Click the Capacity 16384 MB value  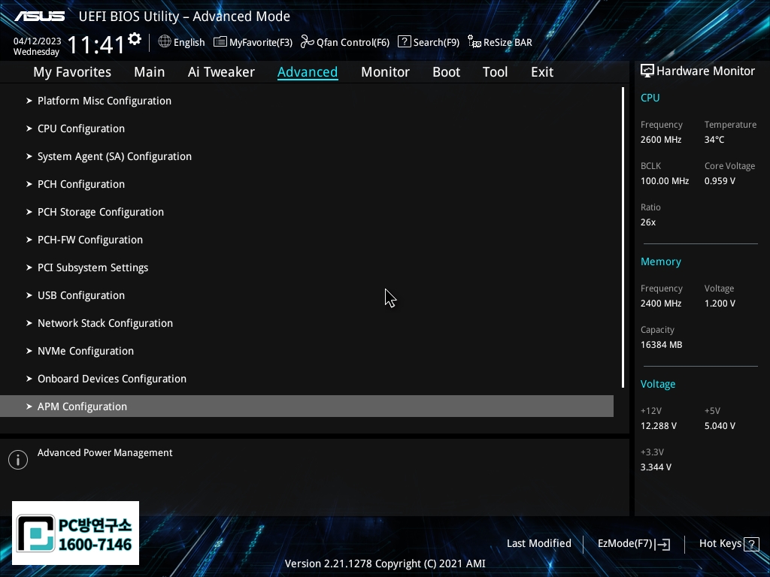pos(661,344)
